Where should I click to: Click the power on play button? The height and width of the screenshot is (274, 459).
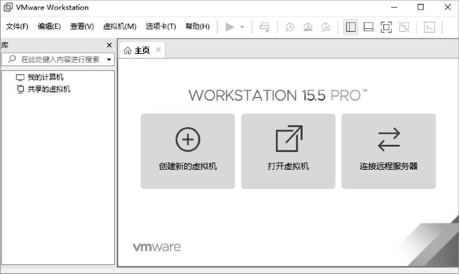(x=230, y=27)
